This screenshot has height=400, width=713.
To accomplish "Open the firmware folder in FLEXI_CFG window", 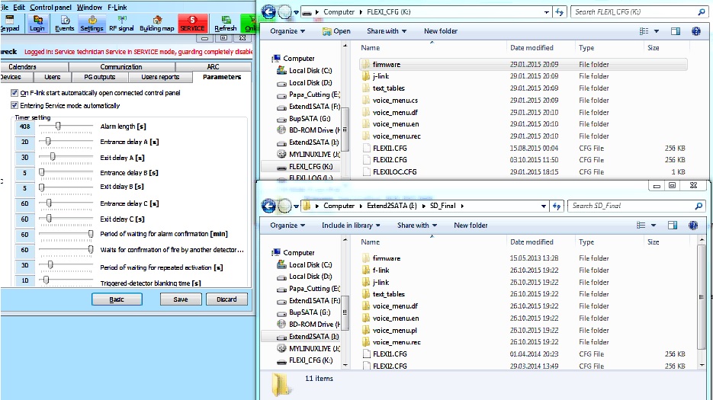I will 386,65.
